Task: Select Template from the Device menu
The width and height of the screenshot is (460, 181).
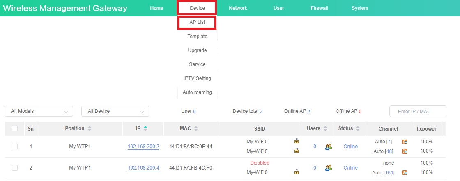Action: coord(197,37)
